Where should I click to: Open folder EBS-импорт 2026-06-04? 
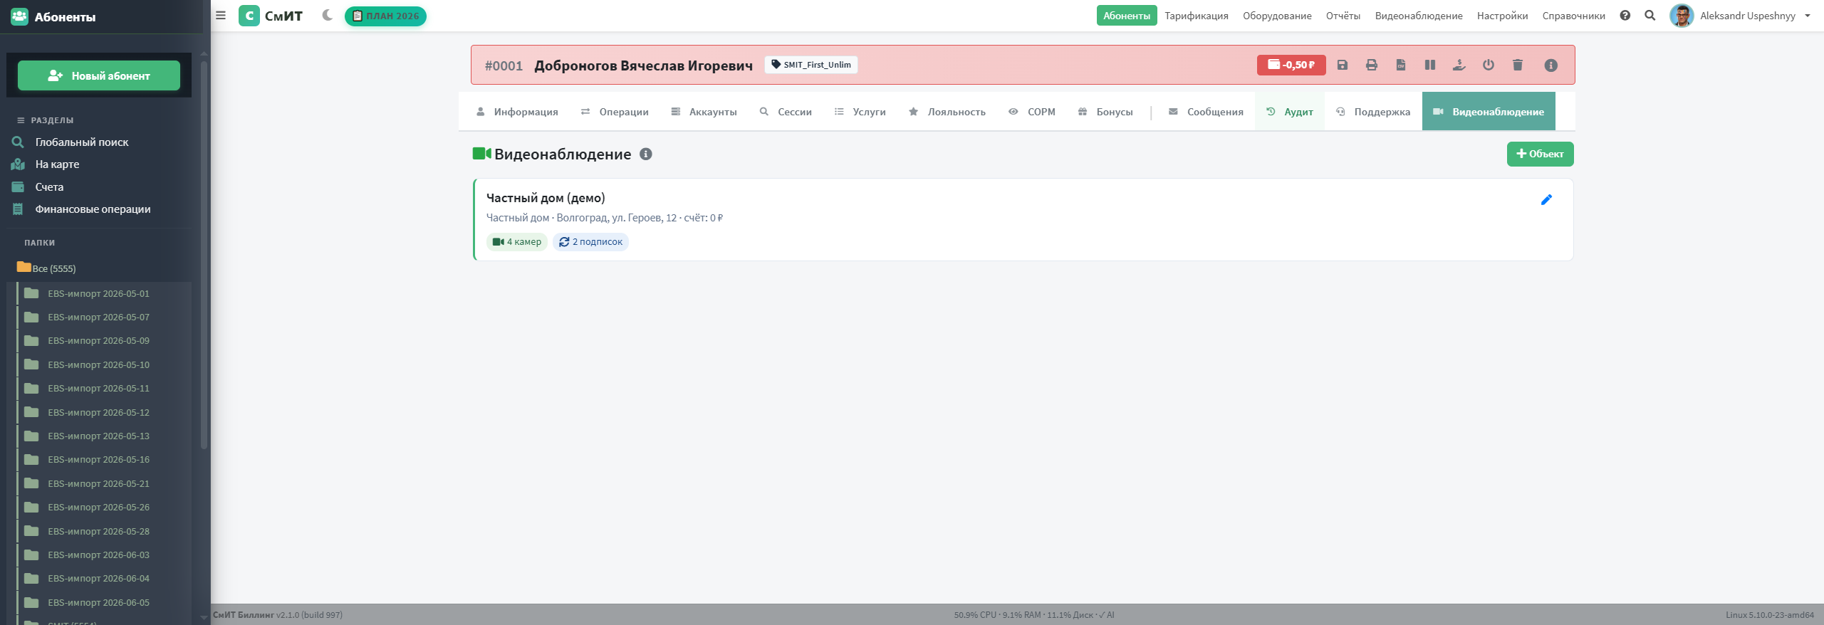98,579
